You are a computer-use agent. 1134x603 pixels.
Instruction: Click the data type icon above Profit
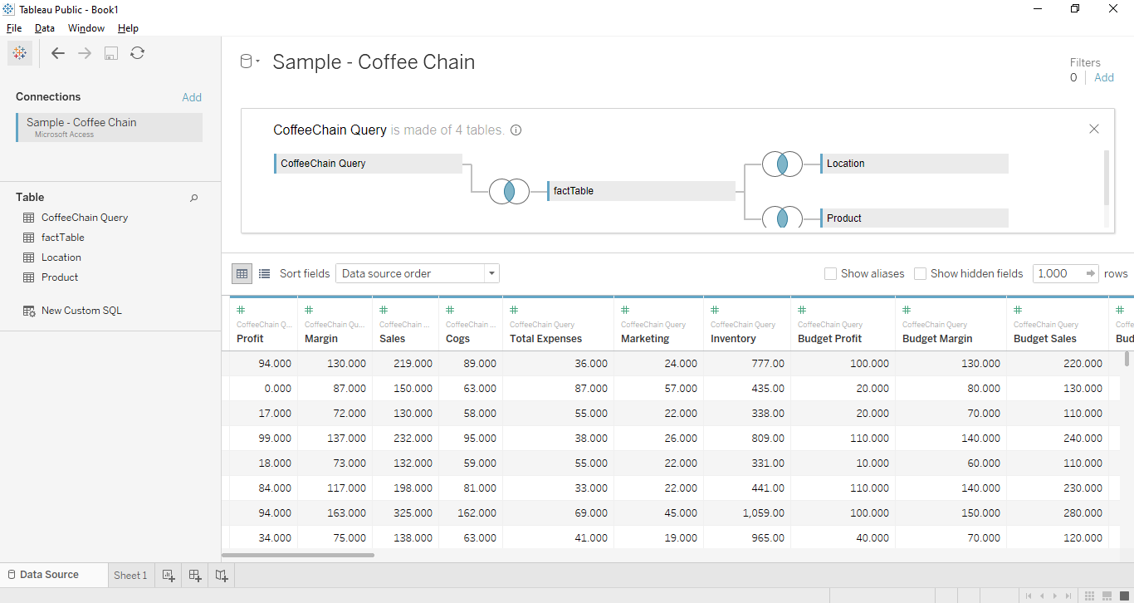tap(241, 310)
